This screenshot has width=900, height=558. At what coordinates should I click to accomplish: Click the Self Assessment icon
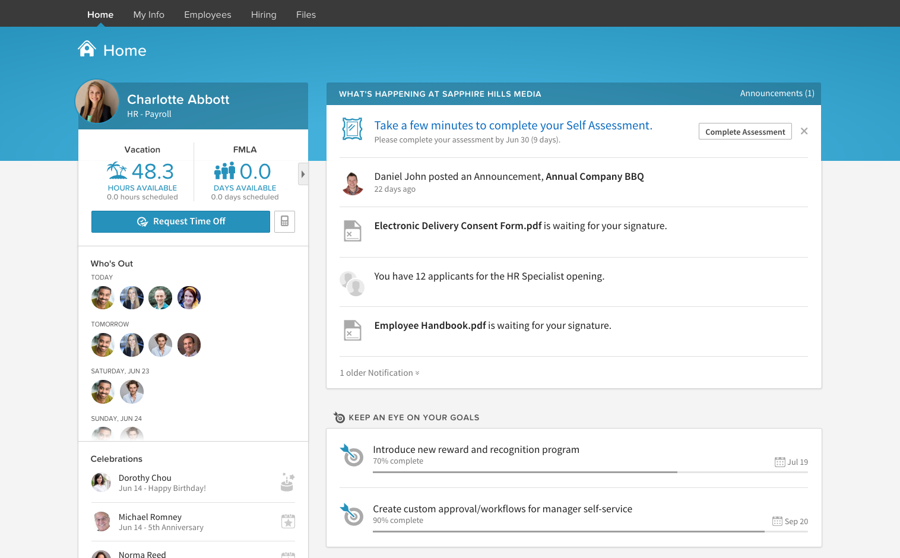[x=352, y=129]
